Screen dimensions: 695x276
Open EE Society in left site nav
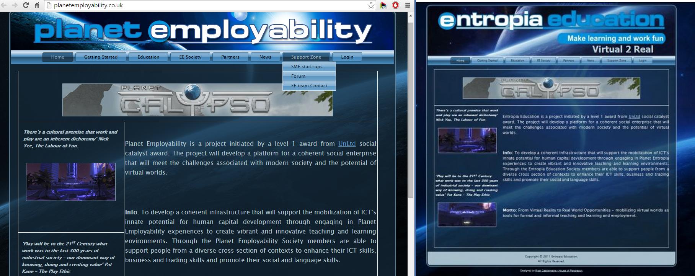click(190, 57)
